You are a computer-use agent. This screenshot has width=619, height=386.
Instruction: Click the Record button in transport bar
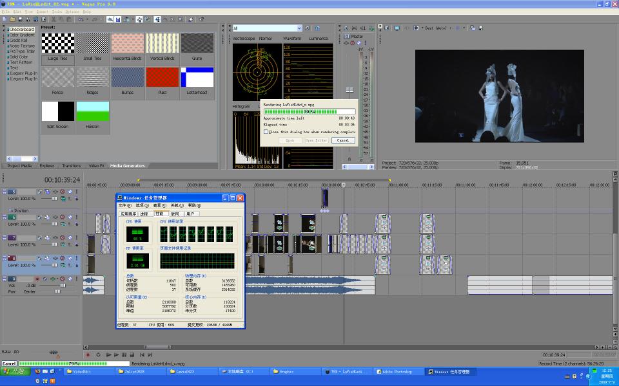[x=88, y=354]
